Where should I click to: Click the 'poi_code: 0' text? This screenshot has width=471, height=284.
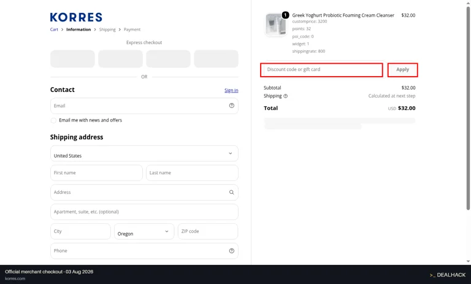[303, 36]
